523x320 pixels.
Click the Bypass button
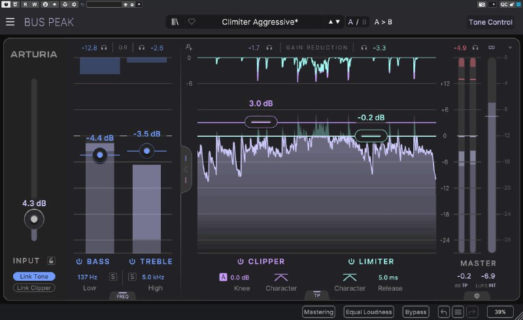click(x=416, y=312)
